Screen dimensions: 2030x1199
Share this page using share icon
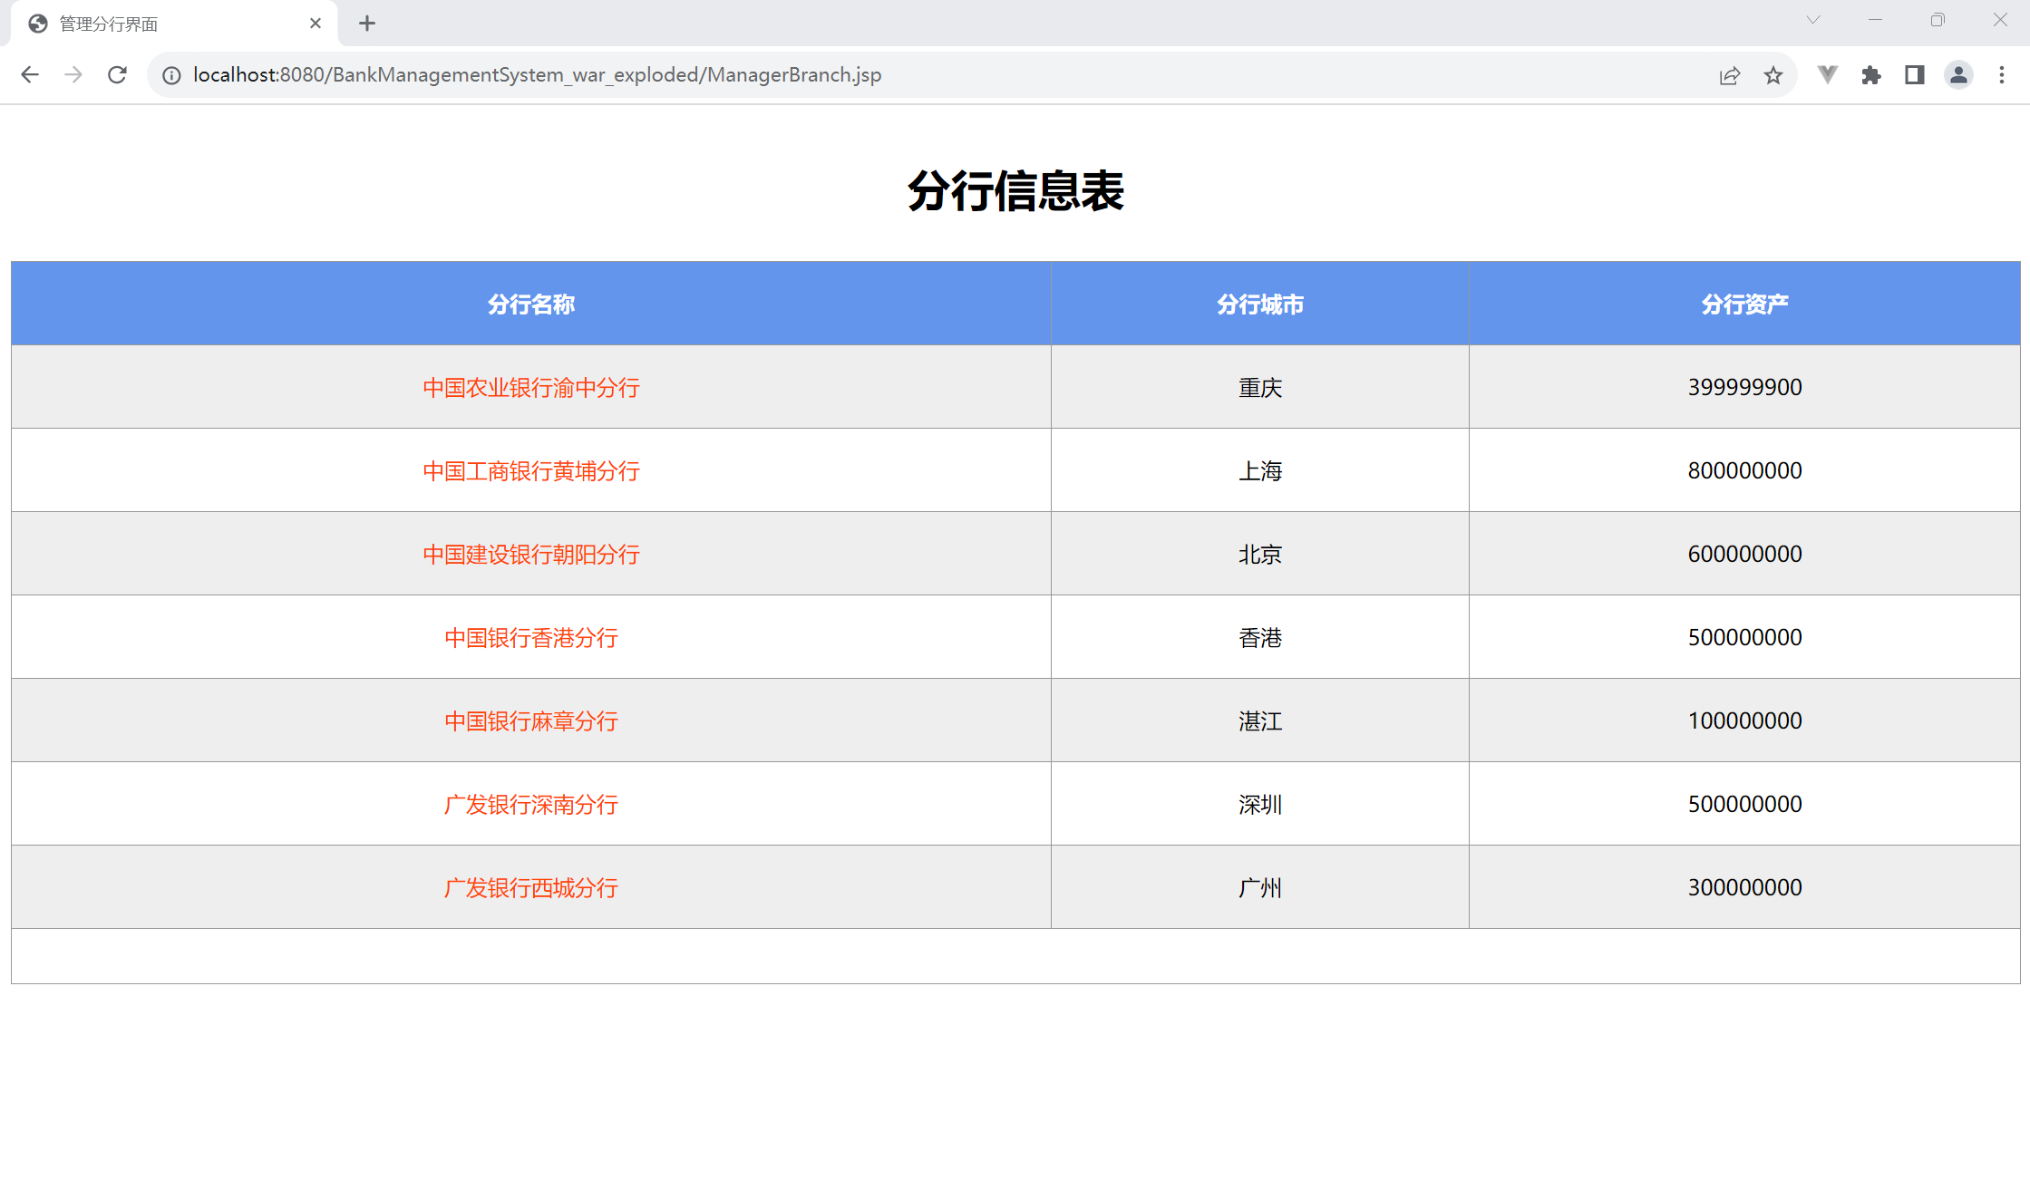[x=1729, y=75]
